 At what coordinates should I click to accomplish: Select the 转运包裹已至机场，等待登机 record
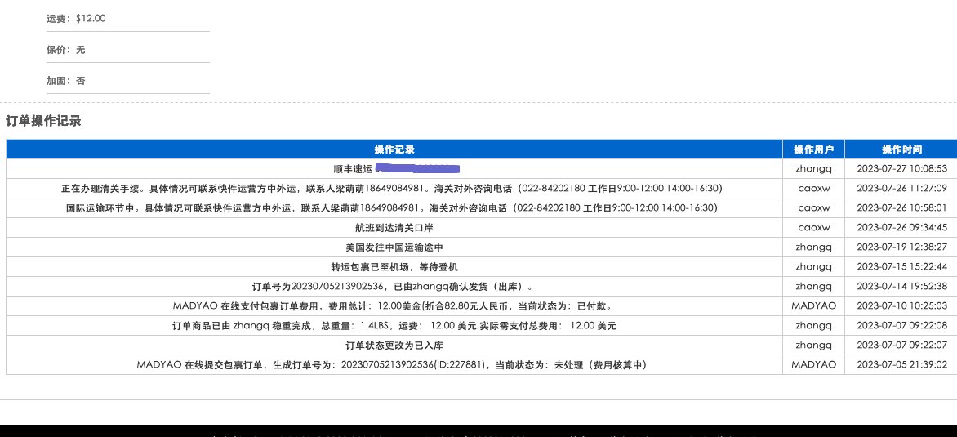pyautogui.click(x=394, y=267)
